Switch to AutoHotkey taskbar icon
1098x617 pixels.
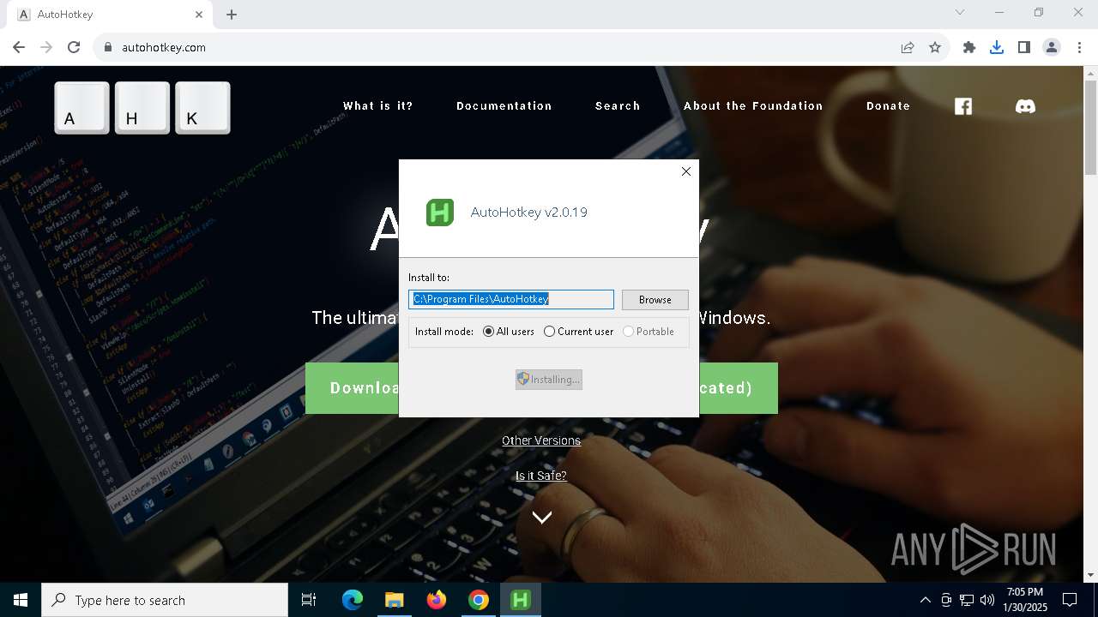[521, 600]
